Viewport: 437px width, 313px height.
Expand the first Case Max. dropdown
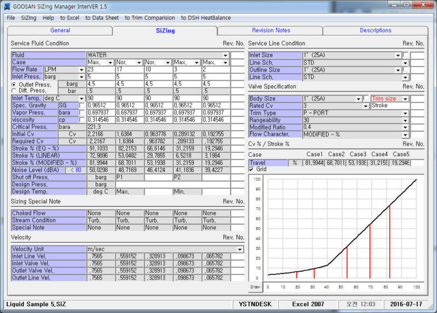pos(110,62)
